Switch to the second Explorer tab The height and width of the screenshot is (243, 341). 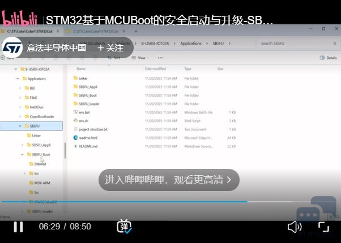click(x=96, y=32)
